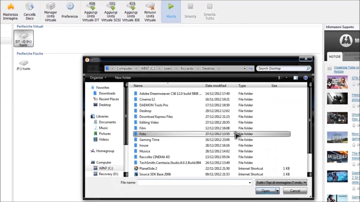Click the Cancella Disco toolbar icon
Screen dimensions: 360x202
[x=30, y=11]
